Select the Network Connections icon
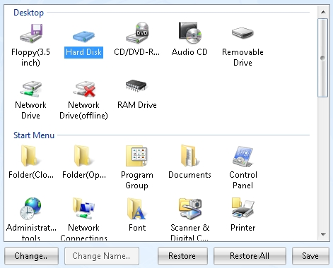Image resolution: width=333 pixels, height=268 pixels. coord(83,209)
